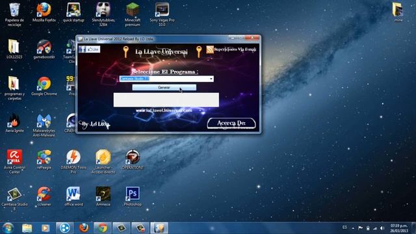
Task: Click the RSS feed icon
Action: click(x=210, y=49)
